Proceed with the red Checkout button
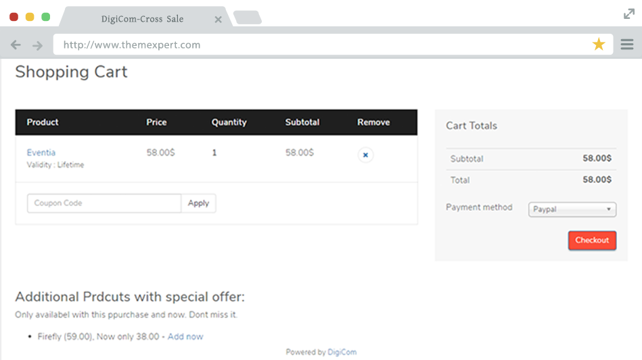The image size is (642, 360). click(x=592, y=240)
